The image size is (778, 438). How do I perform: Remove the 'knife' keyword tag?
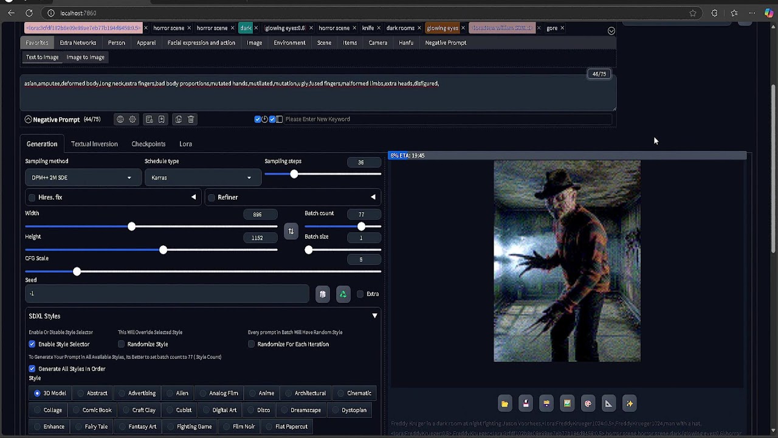click(x=379, y=28)
